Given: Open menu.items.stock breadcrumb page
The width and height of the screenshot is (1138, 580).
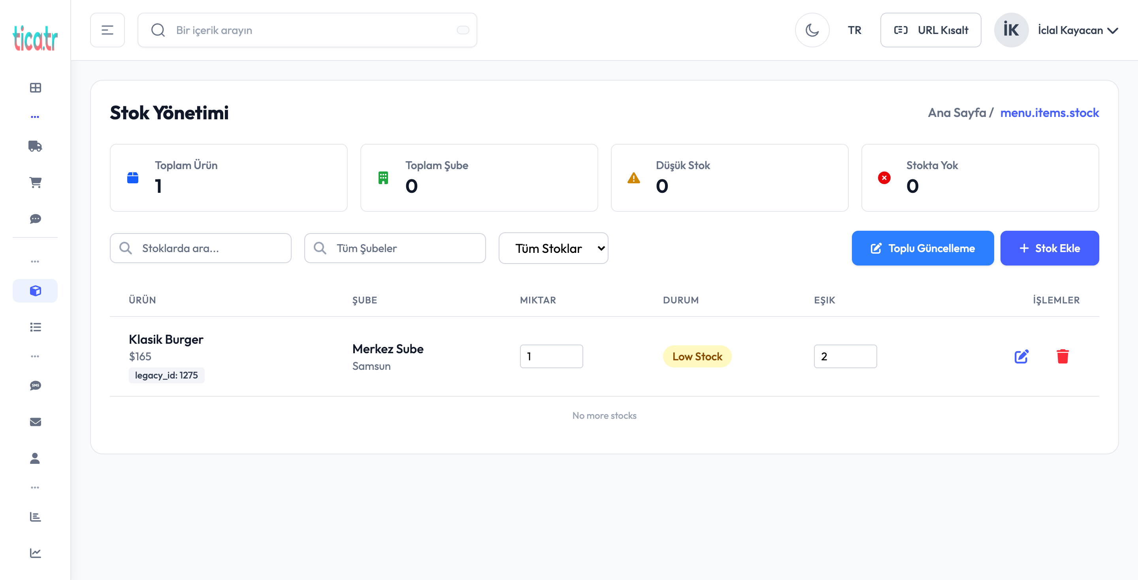Looking at the screenshot, I should coord(1049,113).
